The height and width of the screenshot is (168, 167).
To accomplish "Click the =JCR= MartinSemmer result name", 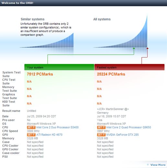I will point(113,111).
